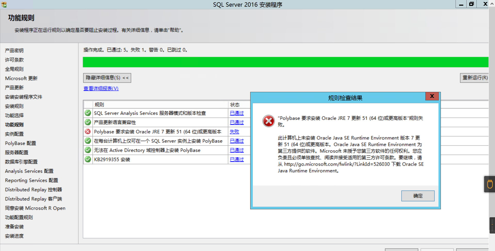Re-run the rules with 重新运行(R)
495x251 pixels.
pos(475,78)
